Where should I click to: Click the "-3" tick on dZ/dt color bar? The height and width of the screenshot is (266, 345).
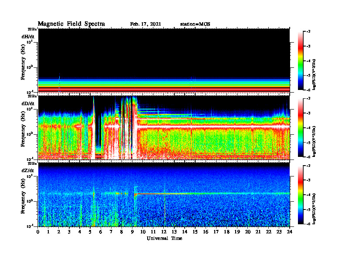click(x=308, y=180)
